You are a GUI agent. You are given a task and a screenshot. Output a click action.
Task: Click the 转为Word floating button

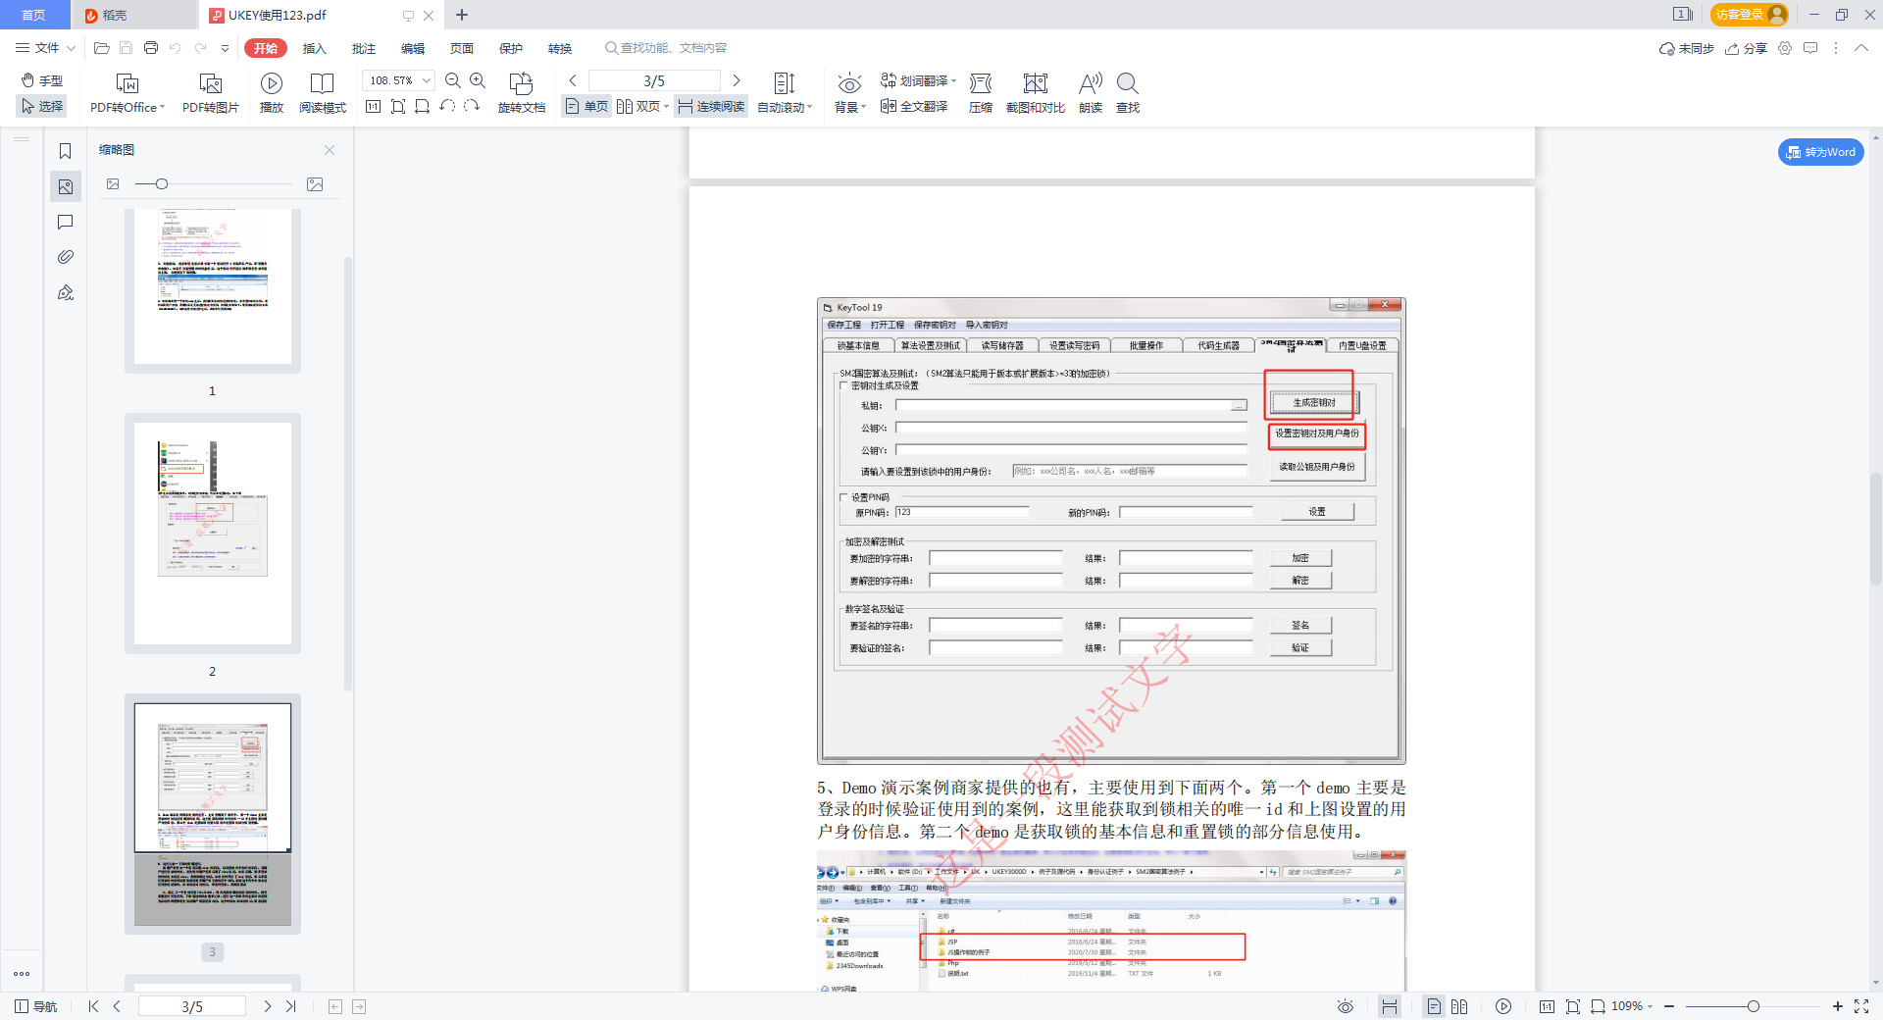(1820, 152)
